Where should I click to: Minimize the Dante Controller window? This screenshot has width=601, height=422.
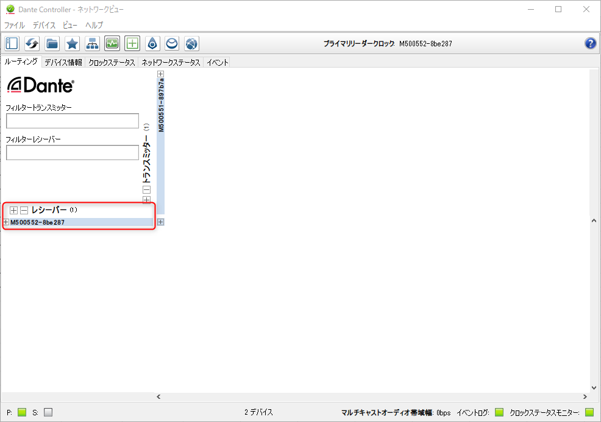point(531,9)
